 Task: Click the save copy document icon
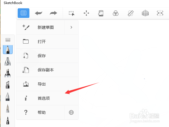coord(26,70)
